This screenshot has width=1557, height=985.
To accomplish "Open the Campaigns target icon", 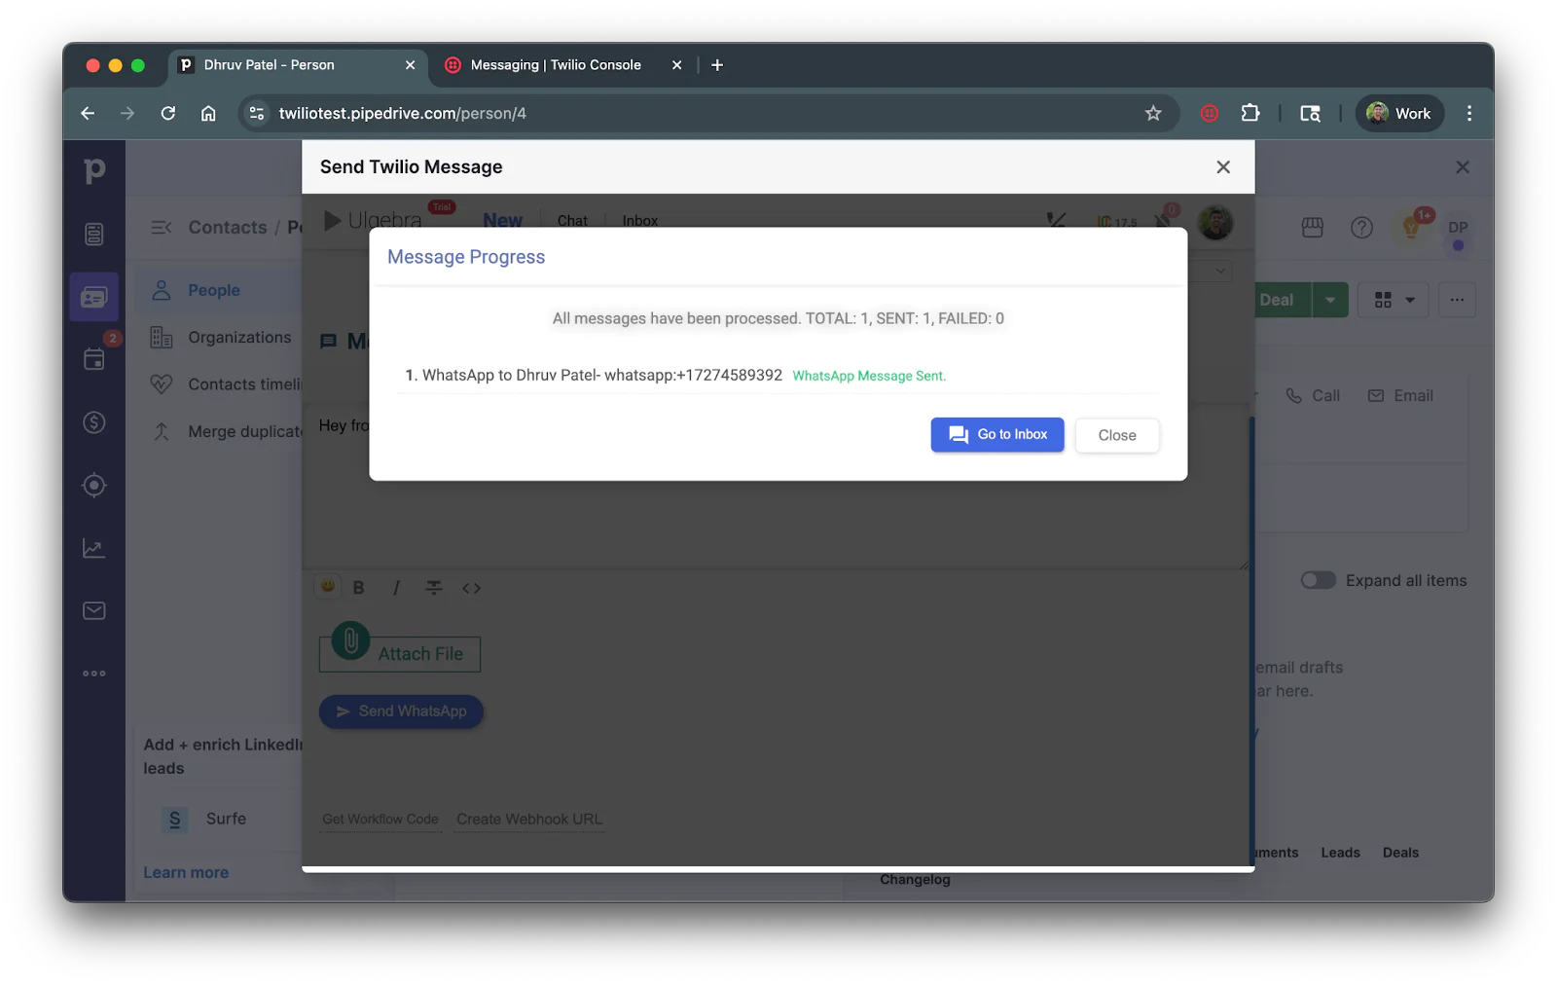I will tap(93, 485).
